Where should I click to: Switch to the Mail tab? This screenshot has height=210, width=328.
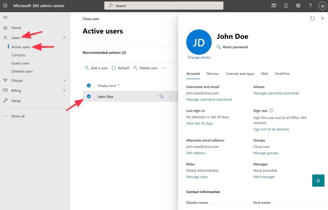click(264, 74)
